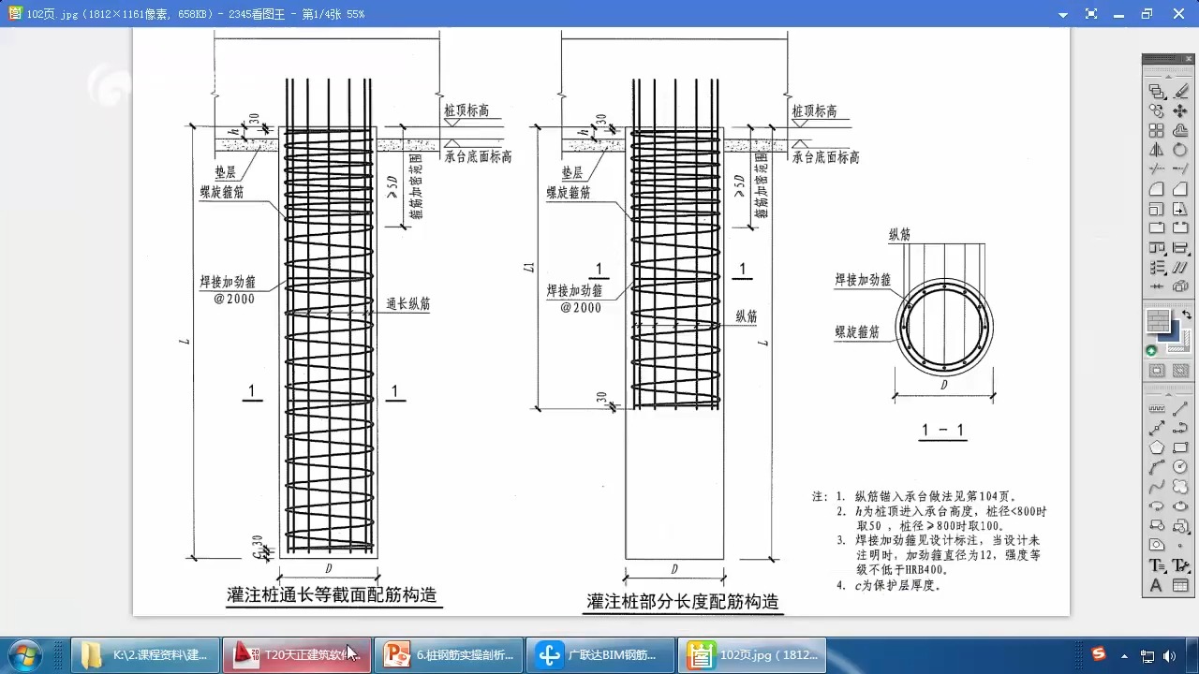This screenshot has height=674, width=1199.
Task: Collapse the upper palette using the up arrow
Action: click(1168, 76)
